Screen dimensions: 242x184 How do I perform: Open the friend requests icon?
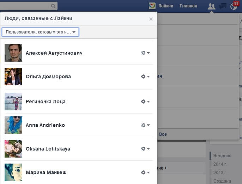click(211, 6)
